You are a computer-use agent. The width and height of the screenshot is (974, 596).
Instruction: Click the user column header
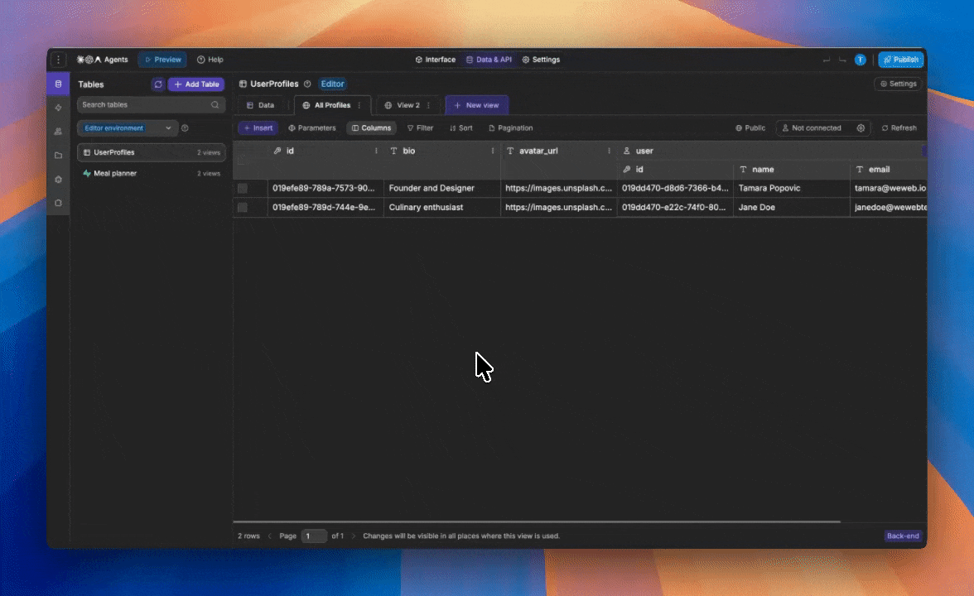click(772, 151)
